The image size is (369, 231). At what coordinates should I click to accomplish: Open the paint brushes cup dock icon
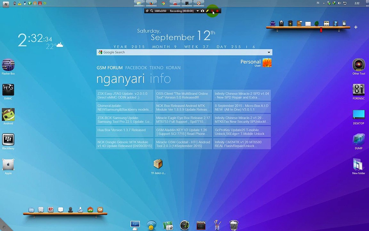point(217,225)
